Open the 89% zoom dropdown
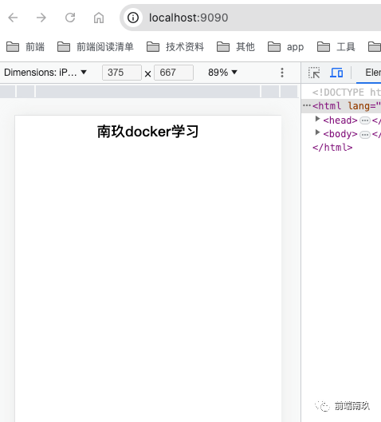 point(222,73)
